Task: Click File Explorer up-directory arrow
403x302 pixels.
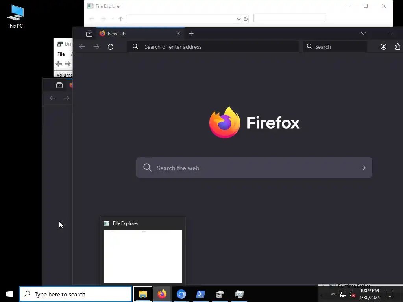Action: pos(121,19)
